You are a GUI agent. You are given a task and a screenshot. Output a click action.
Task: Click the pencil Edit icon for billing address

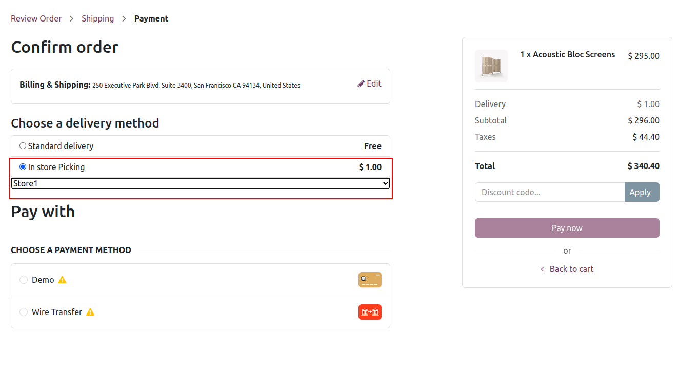[x=361, y=83]
